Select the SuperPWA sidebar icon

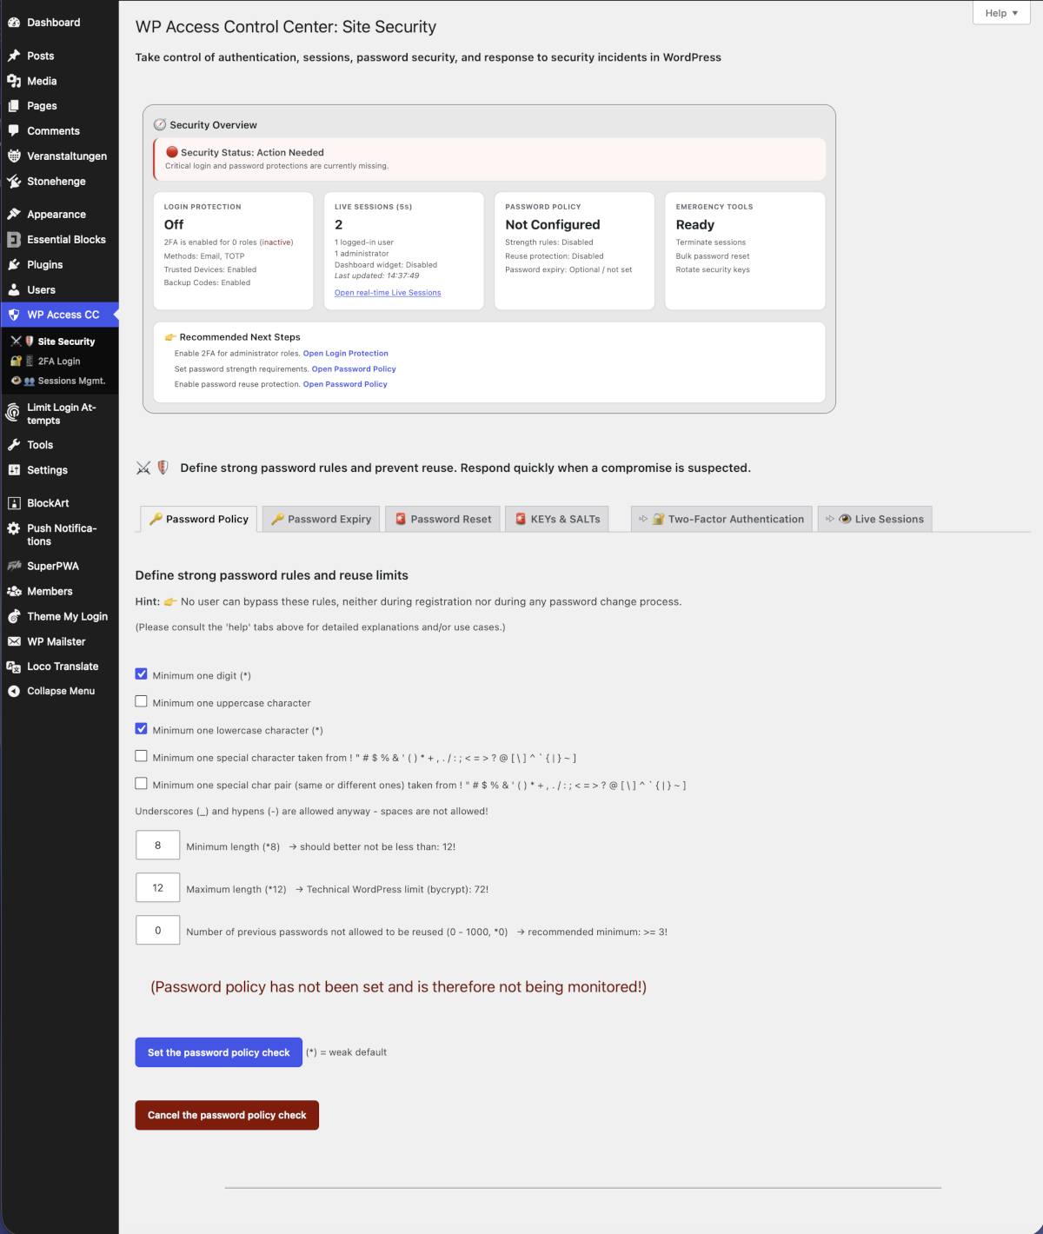pos(14,566)
